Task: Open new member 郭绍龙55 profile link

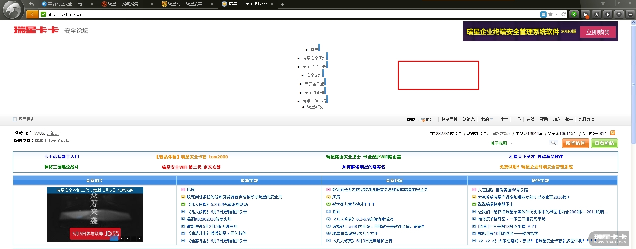Action: [501, 134]
